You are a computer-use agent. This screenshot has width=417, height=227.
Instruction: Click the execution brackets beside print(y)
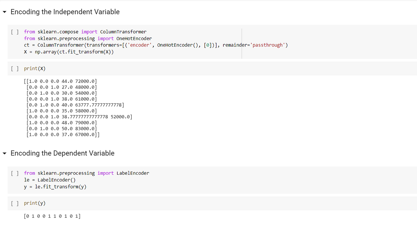pyautogui.click(x=15, y=203)
